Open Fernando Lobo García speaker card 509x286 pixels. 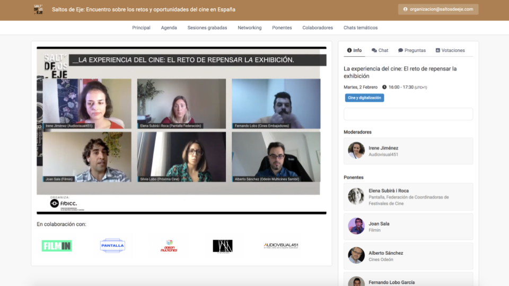click(408, 280)
